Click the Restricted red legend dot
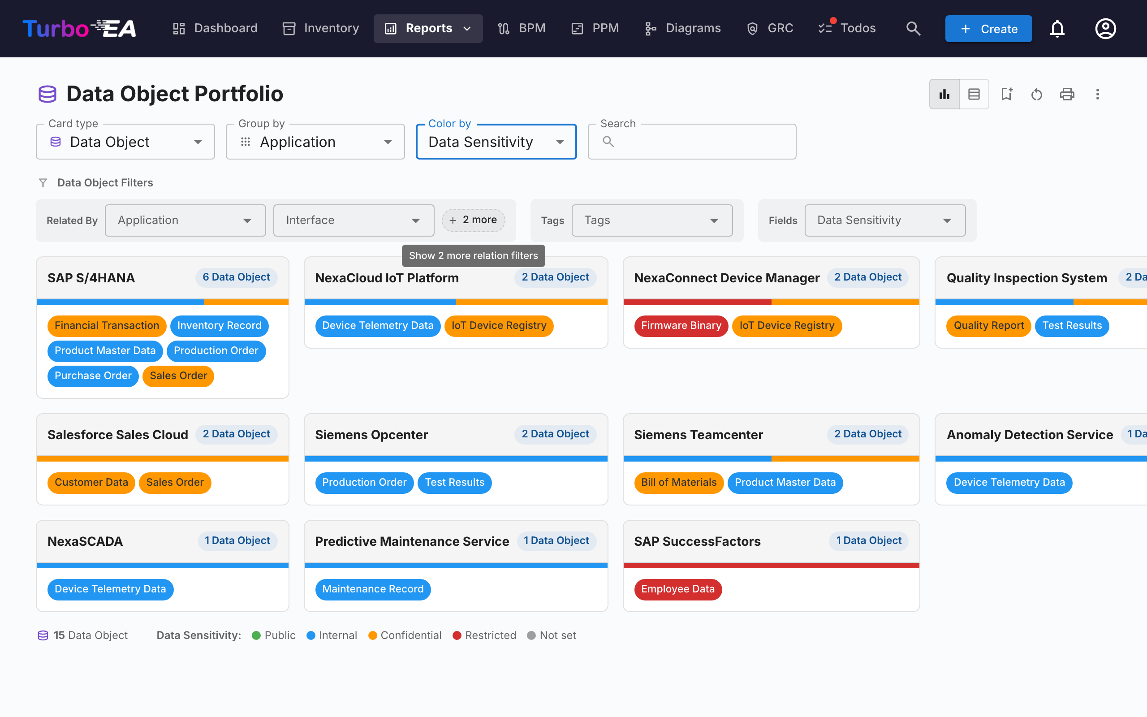Screen dimensions: 1147x717 [457, 635]
